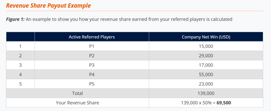Select the 55,000 net win value
Viewport: 271px width, 111px height.
point(206,75)
